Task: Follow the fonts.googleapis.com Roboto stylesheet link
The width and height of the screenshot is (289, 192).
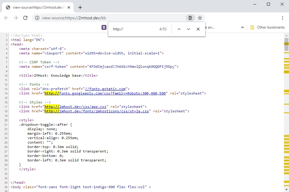Action: [x=113, y=93]
